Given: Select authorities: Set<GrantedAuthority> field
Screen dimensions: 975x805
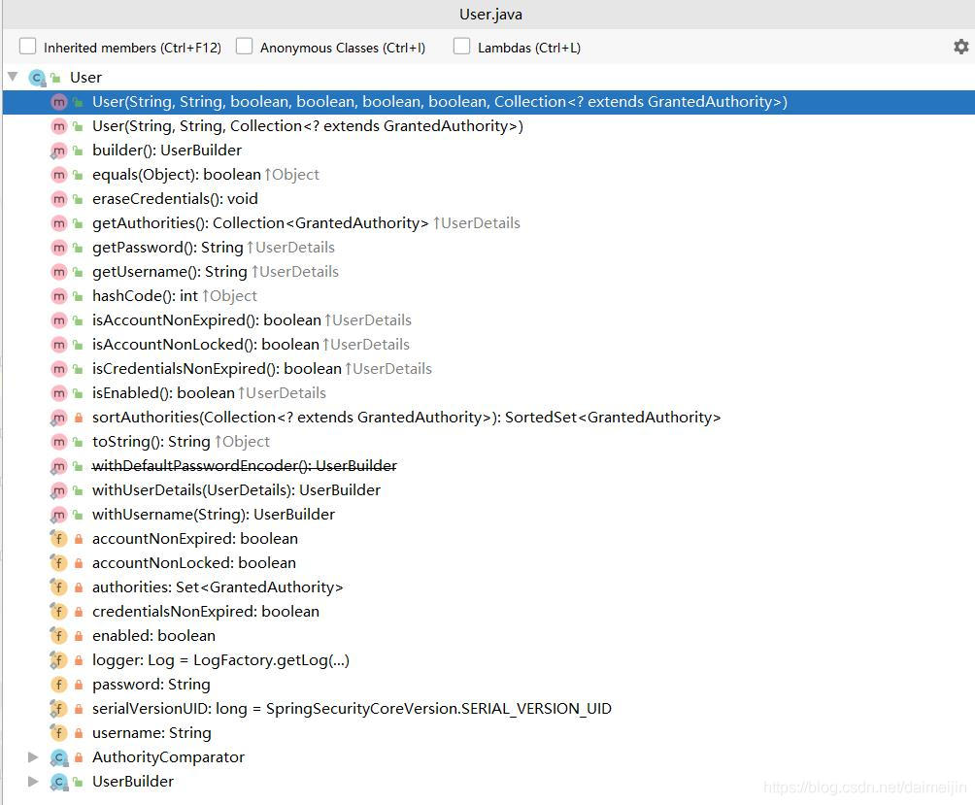Looking at the screenshot, I should point(218,587).
